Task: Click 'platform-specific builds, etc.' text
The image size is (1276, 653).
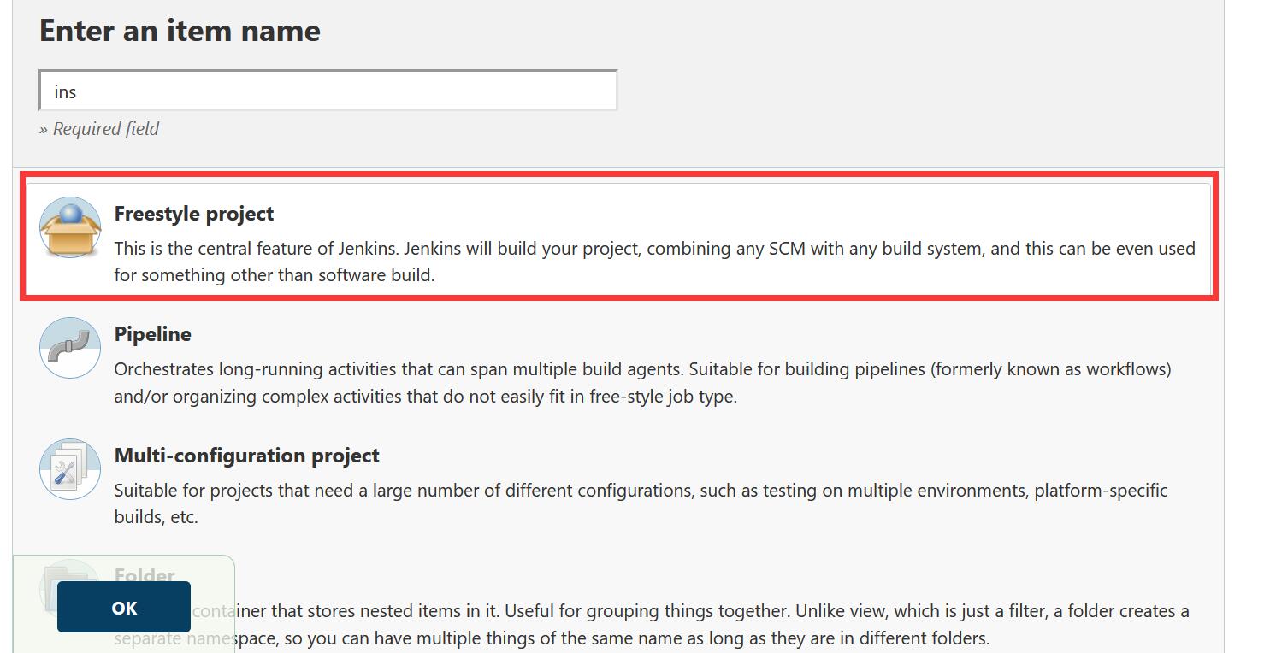Action: pos(641,503)
